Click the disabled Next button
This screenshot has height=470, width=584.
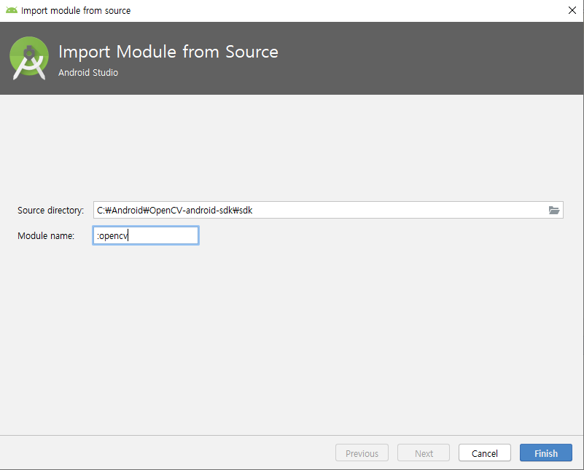pos(424,453)
